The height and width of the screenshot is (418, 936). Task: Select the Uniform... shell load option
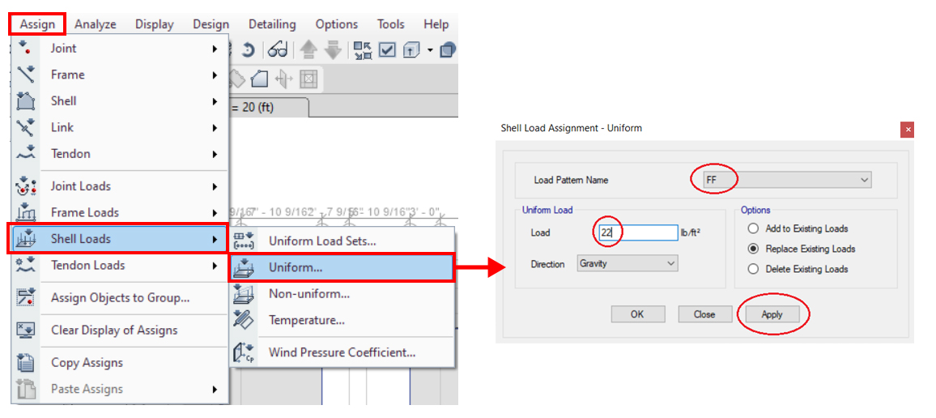click(342, 267)
